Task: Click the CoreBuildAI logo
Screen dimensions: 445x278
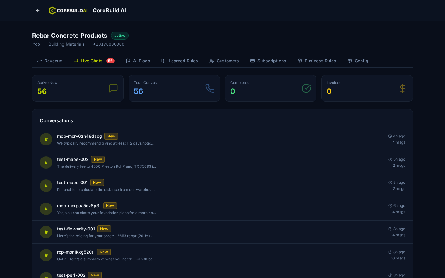Action: (x=68, y=11)
